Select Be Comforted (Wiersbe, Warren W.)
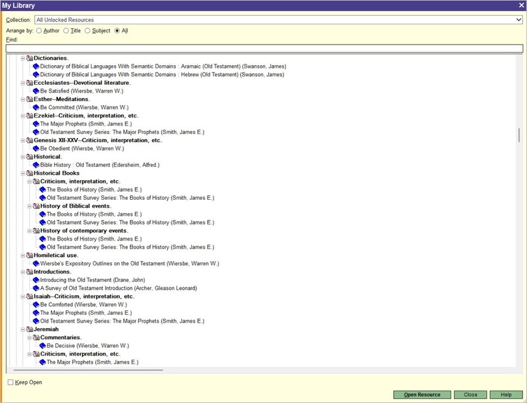The image size is (527, 403). tap(84, 304)
